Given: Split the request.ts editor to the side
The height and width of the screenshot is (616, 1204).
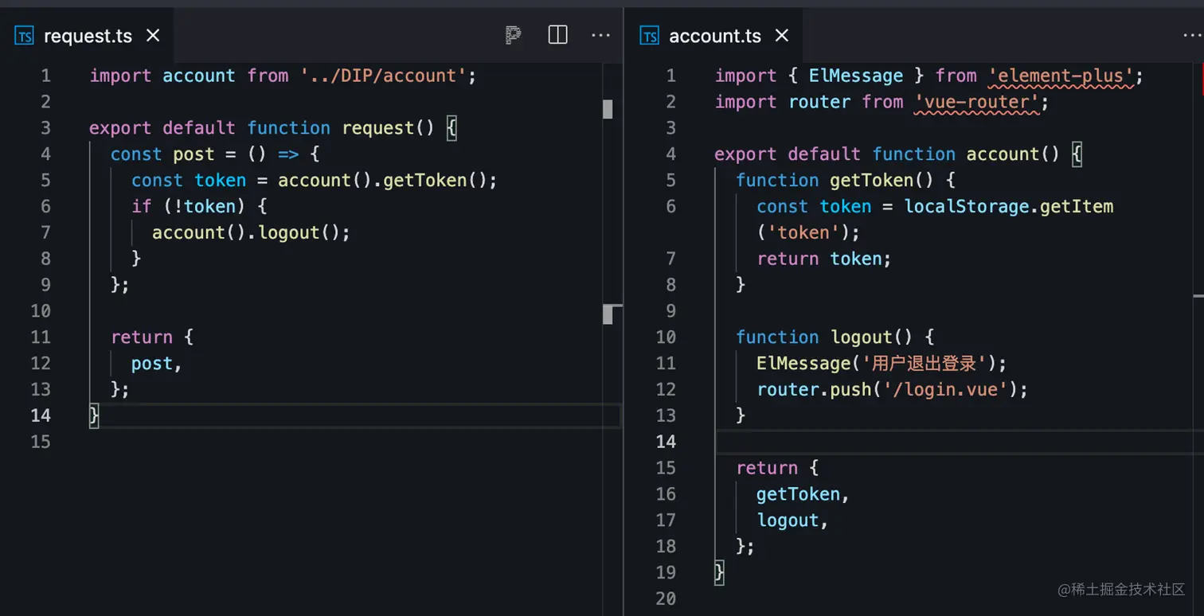Looking at the screenshot, I should pos(558,35).
